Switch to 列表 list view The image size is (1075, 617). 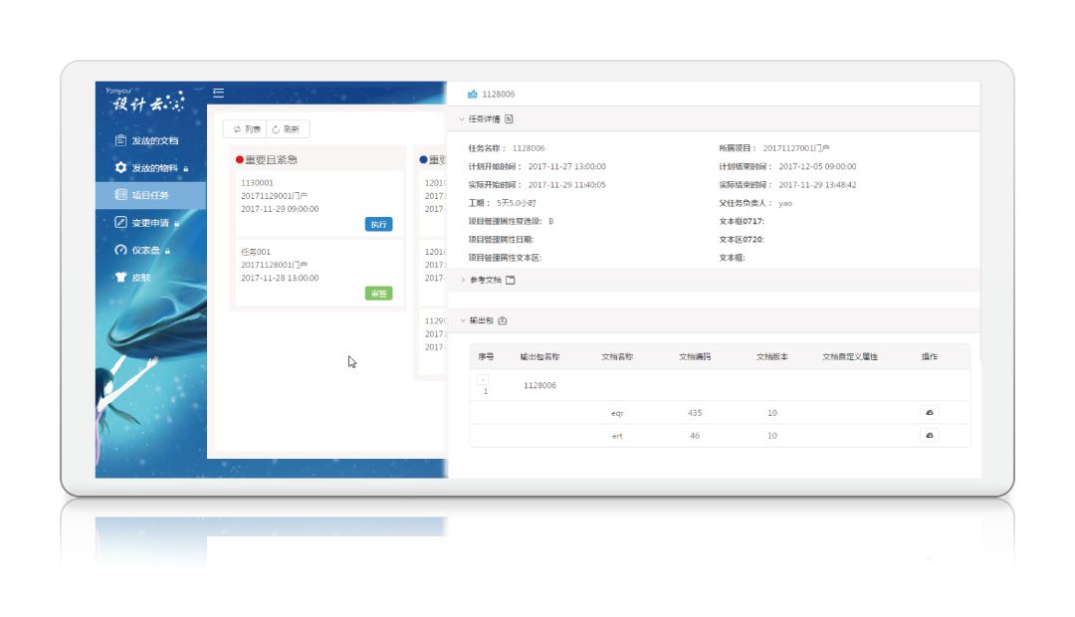247,129
